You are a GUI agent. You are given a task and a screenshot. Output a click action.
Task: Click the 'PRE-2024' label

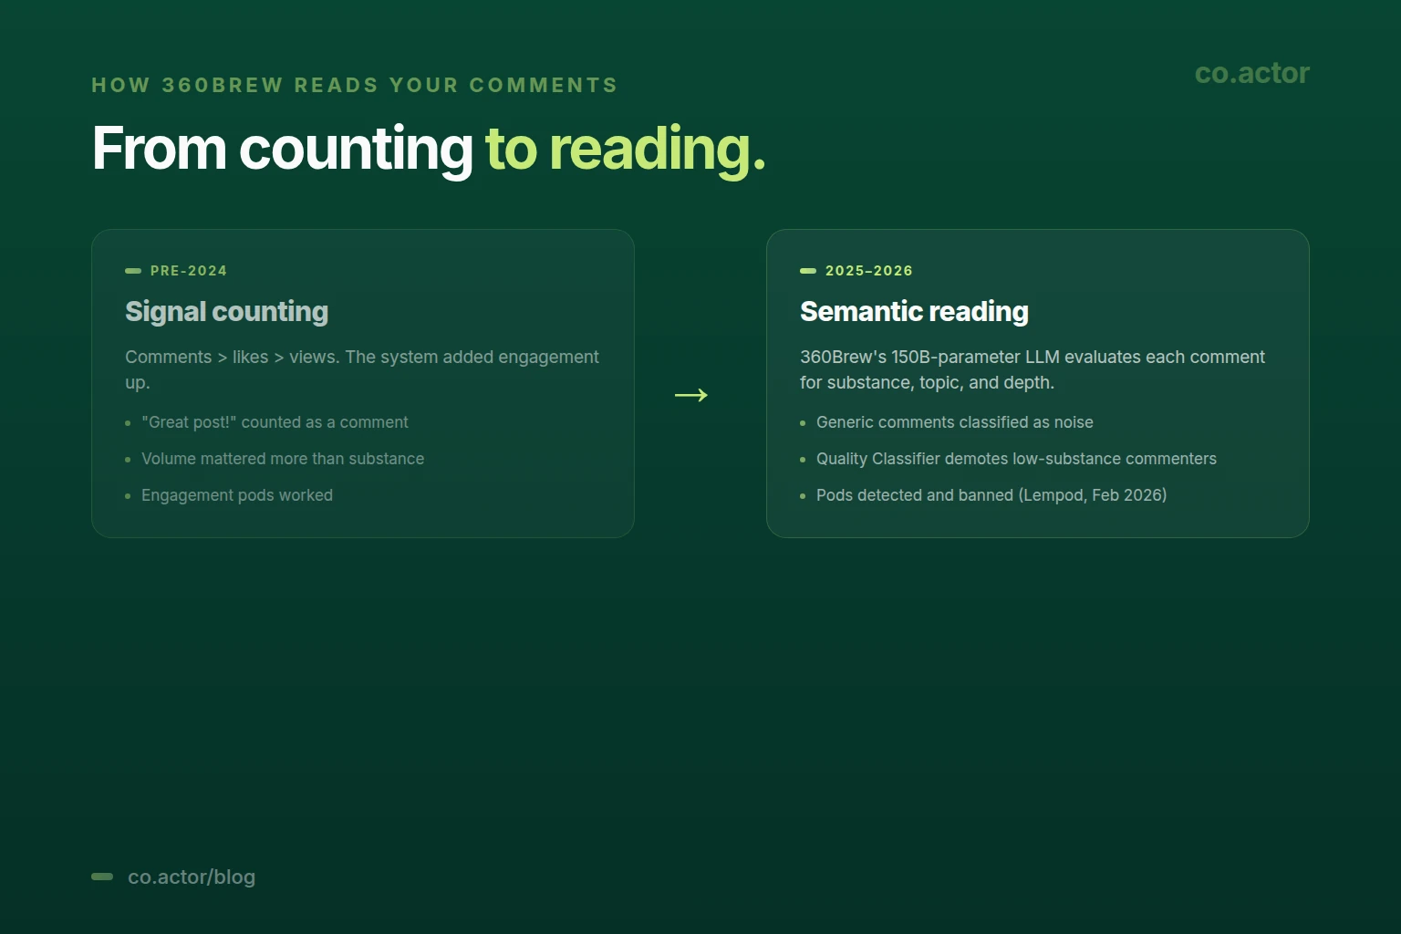point(189,271)
